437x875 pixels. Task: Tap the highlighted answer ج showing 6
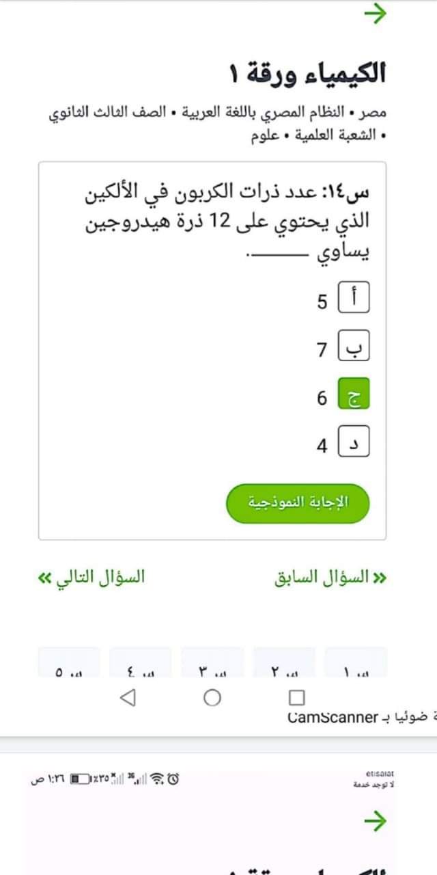[x=354, y=393]
